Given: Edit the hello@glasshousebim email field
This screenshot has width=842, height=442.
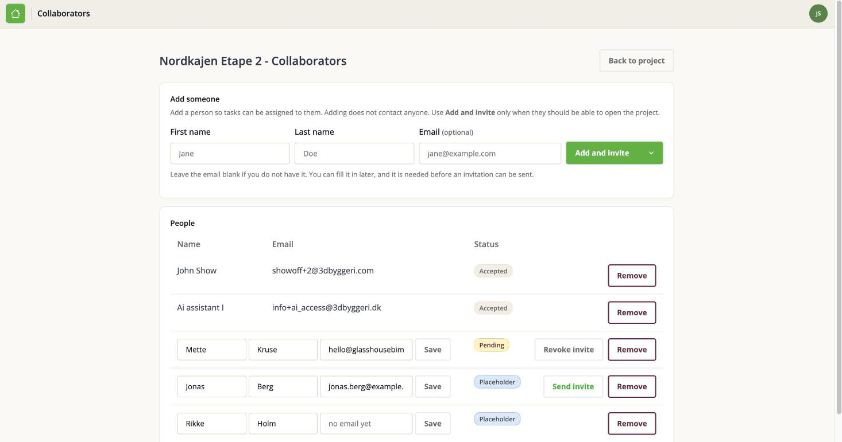Looking at the screenshot, I should click(x=366, y=350).
